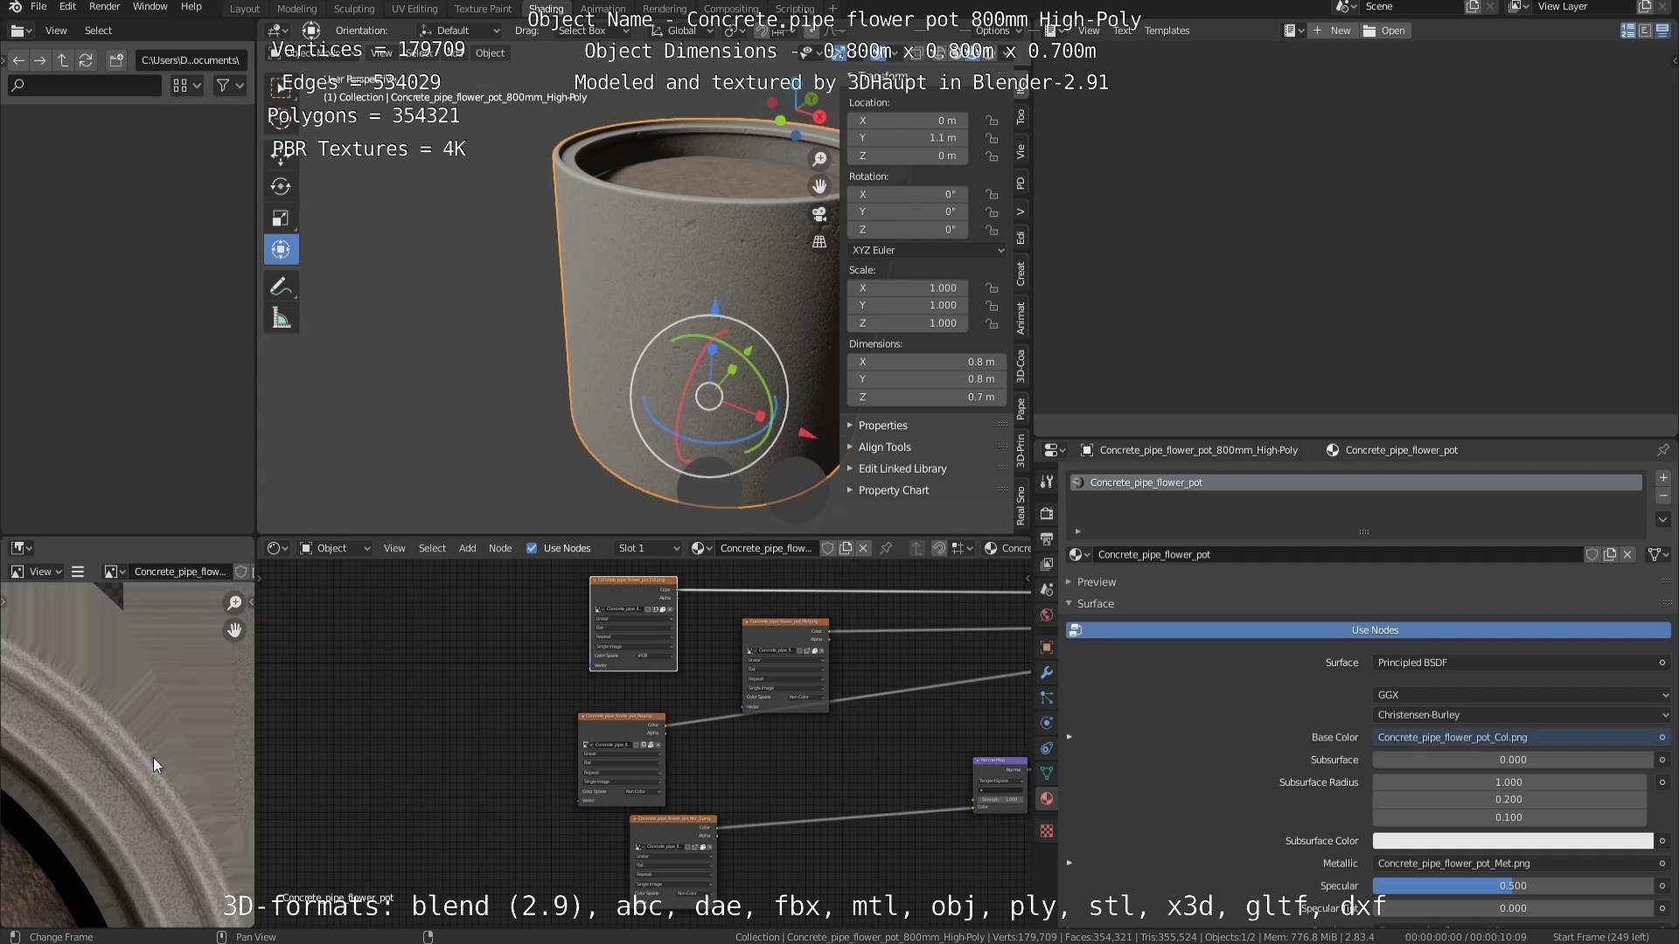Open the GGX distribution dropdown
Image resolution: width=1679 pixels, height=944 pixels.
click(x=1522, y=696)
